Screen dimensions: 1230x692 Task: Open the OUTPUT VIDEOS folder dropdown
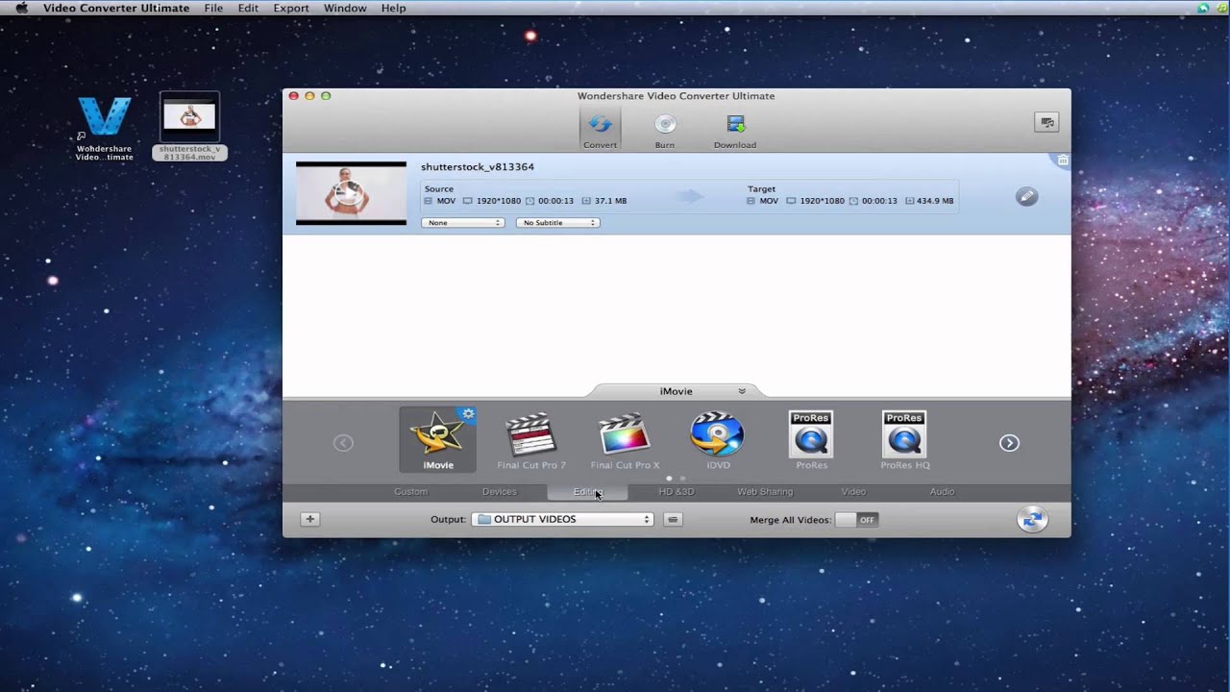point(563,519)
